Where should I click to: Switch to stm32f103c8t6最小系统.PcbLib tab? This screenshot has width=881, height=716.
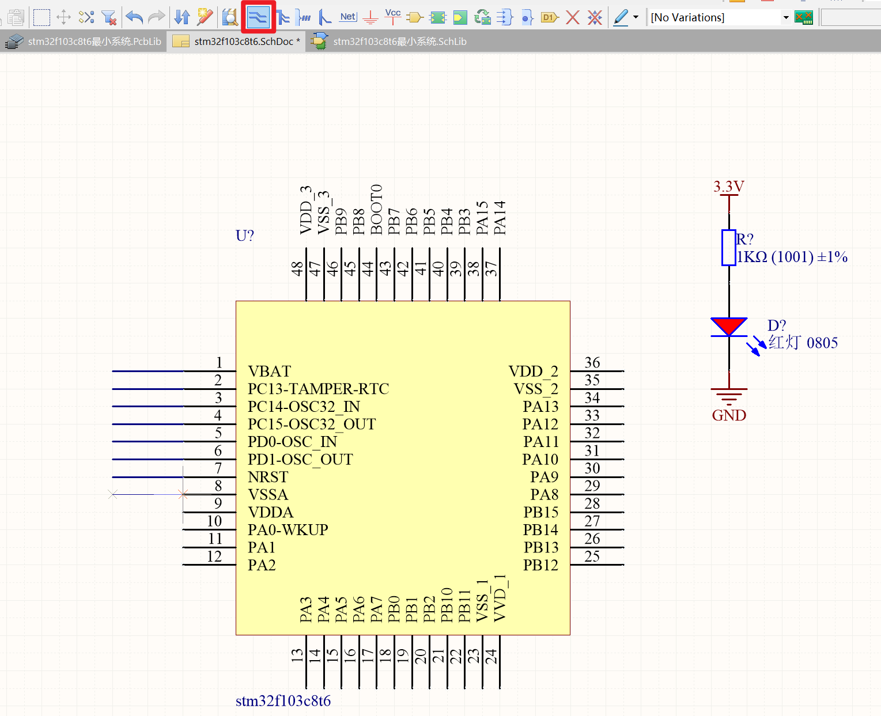click(84, 41)
